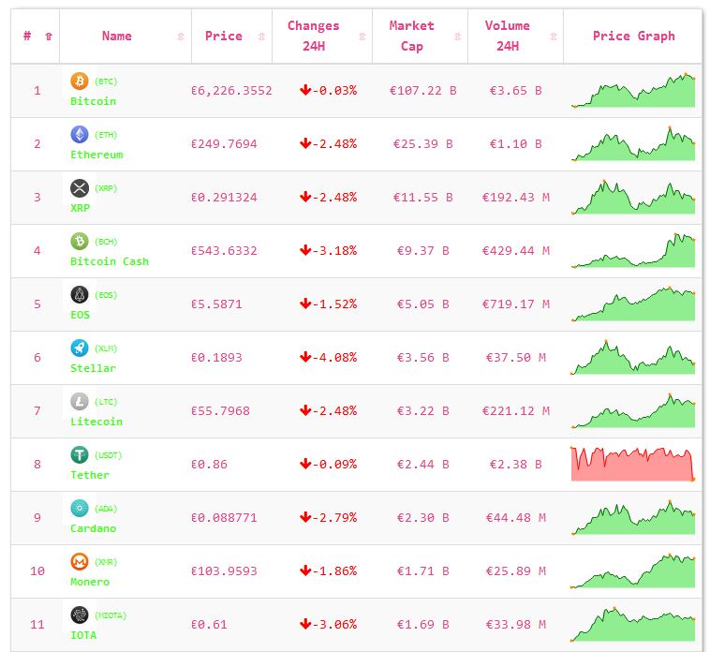Screen dimensions: 710x652
Task: Sort table by Name column header
Action: pos(117,37)
